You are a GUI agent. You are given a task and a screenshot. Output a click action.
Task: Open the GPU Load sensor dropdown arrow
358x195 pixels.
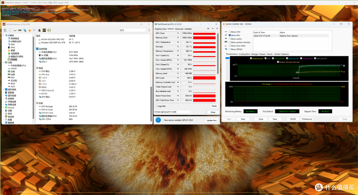coord(178,78)
